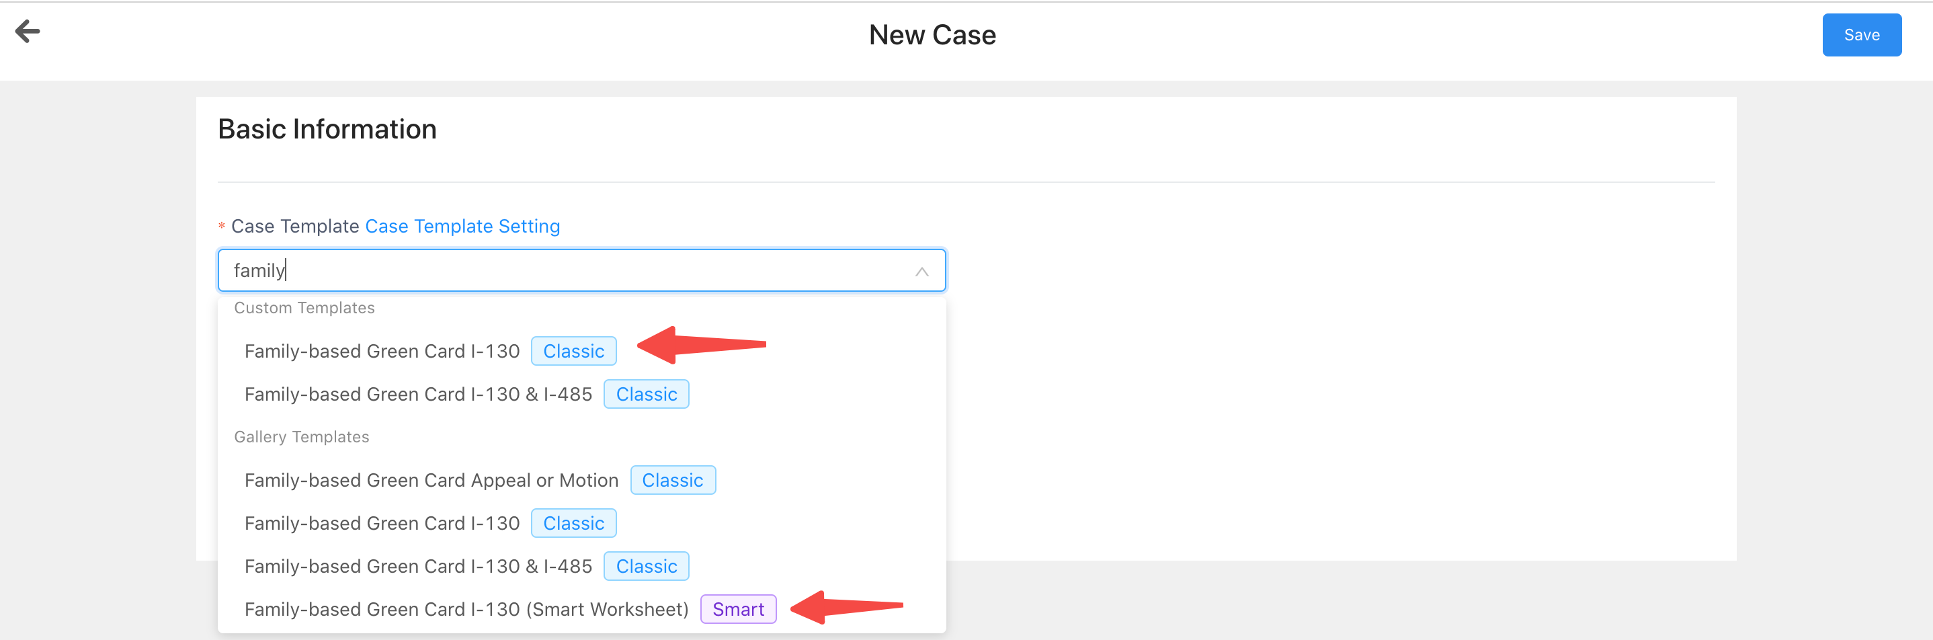Open Case Template Setting link
The image size is (1933, 640).
[462, 226]
